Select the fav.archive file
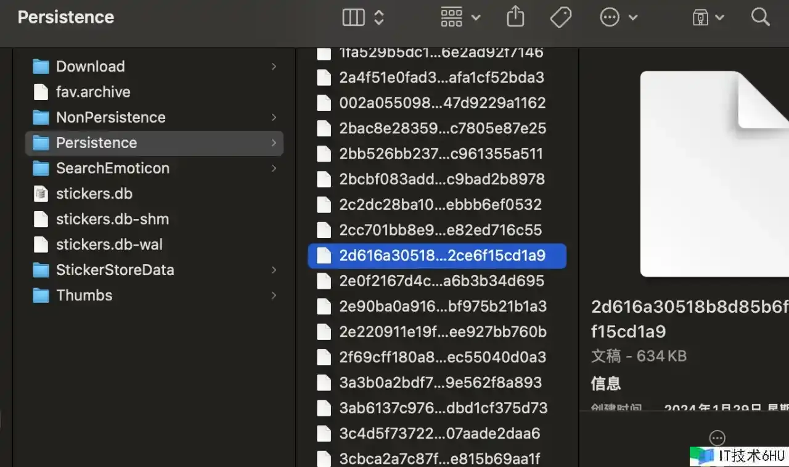 click(92, 92)
